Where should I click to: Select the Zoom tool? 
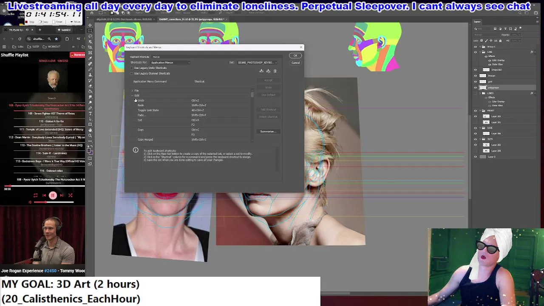91,135
